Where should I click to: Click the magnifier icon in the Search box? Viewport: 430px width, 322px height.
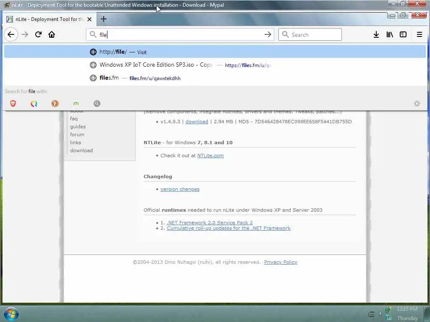pos(286,34)
